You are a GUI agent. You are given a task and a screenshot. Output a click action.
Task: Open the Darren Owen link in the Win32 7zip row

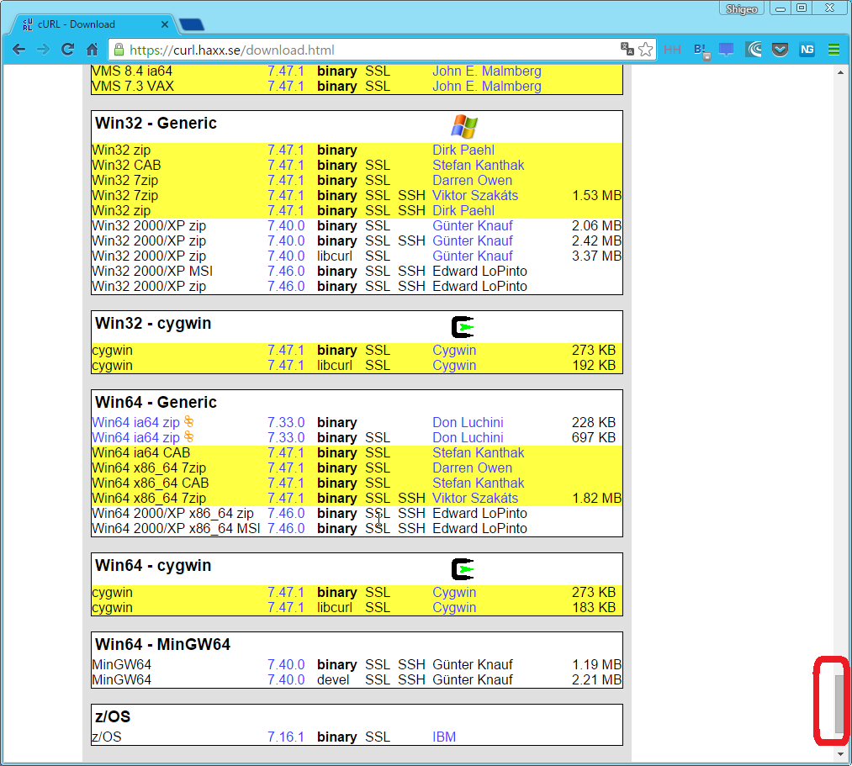point(472,181)
